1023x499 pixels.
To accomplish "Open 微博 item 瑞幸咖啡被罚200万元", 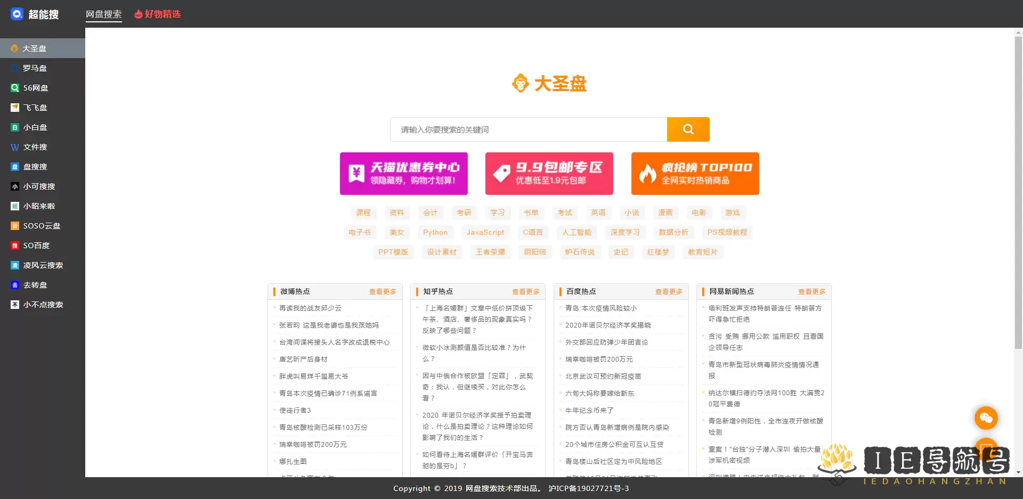I will click(313, 445).
